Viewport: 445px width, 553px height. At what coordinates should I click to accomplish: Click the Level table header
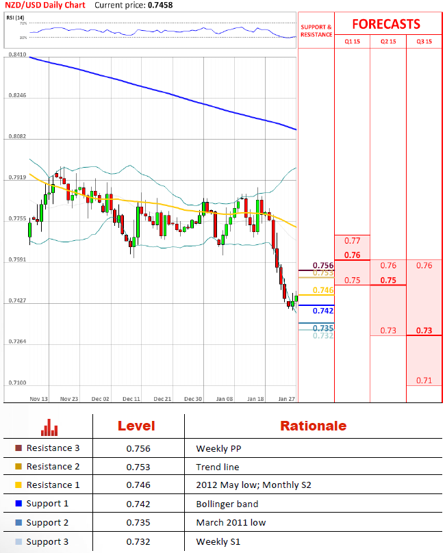[x=136, y=426]
